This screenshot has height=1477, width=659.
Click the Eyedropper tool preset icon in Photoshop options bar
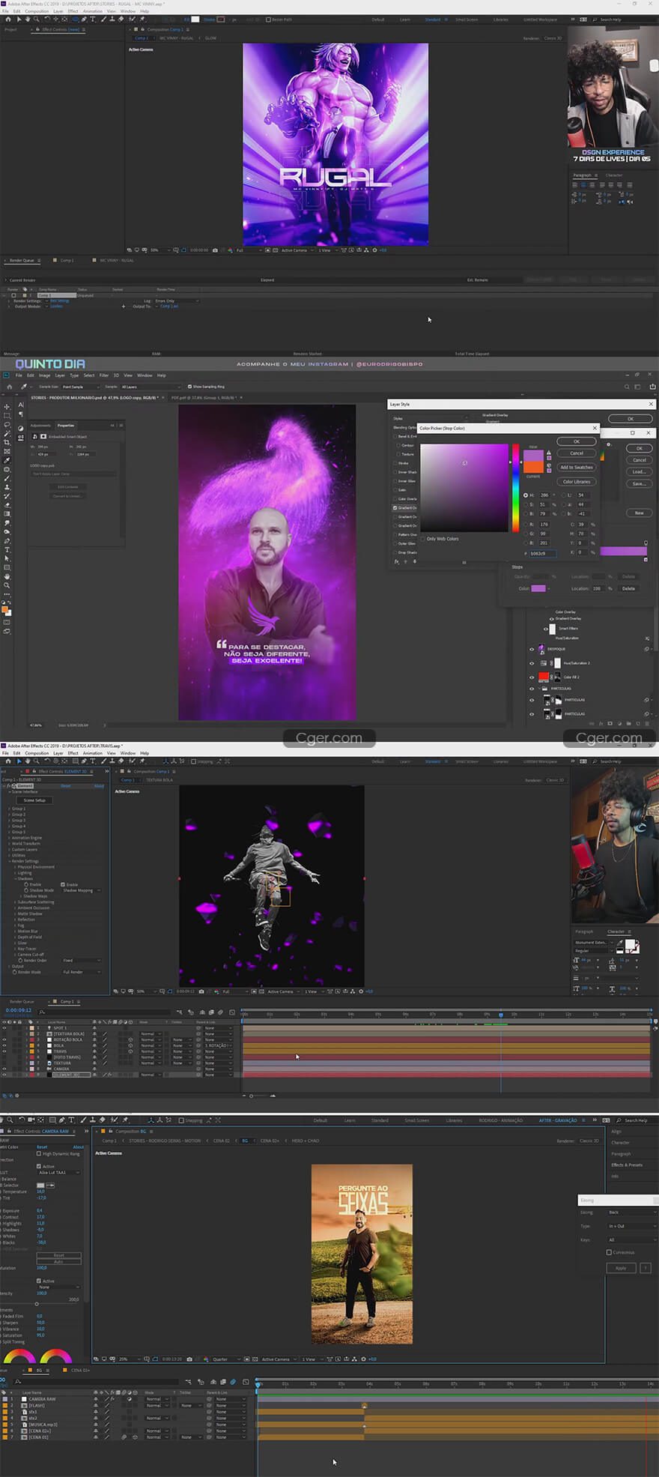coord(23,387)
